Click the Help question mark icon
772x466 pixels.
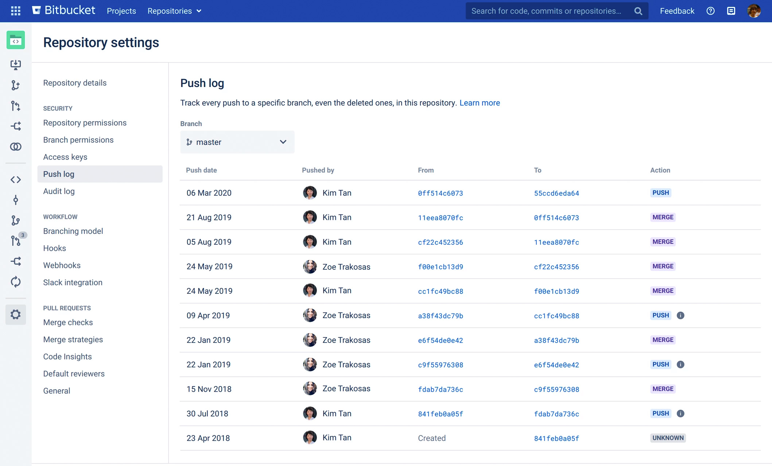710,11
